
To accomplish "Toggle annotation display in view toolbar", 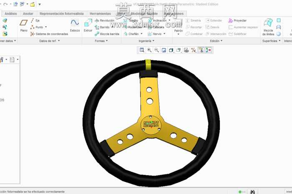I will [x=201, y=50].
